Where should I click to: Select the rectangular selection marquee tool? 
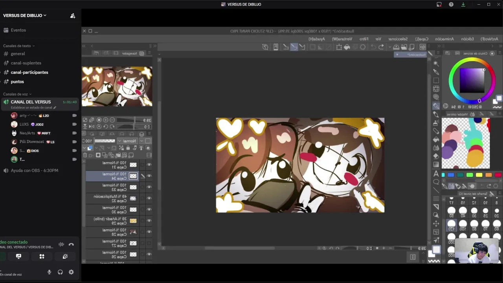tap(436, 80)
